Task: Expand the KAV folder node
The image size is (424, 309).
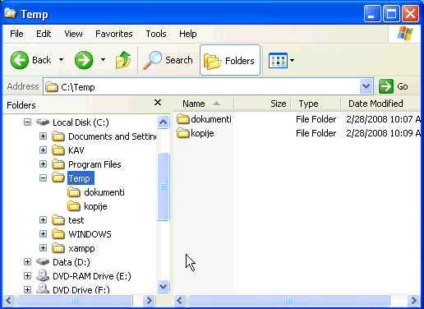Action: coord(43,150)
